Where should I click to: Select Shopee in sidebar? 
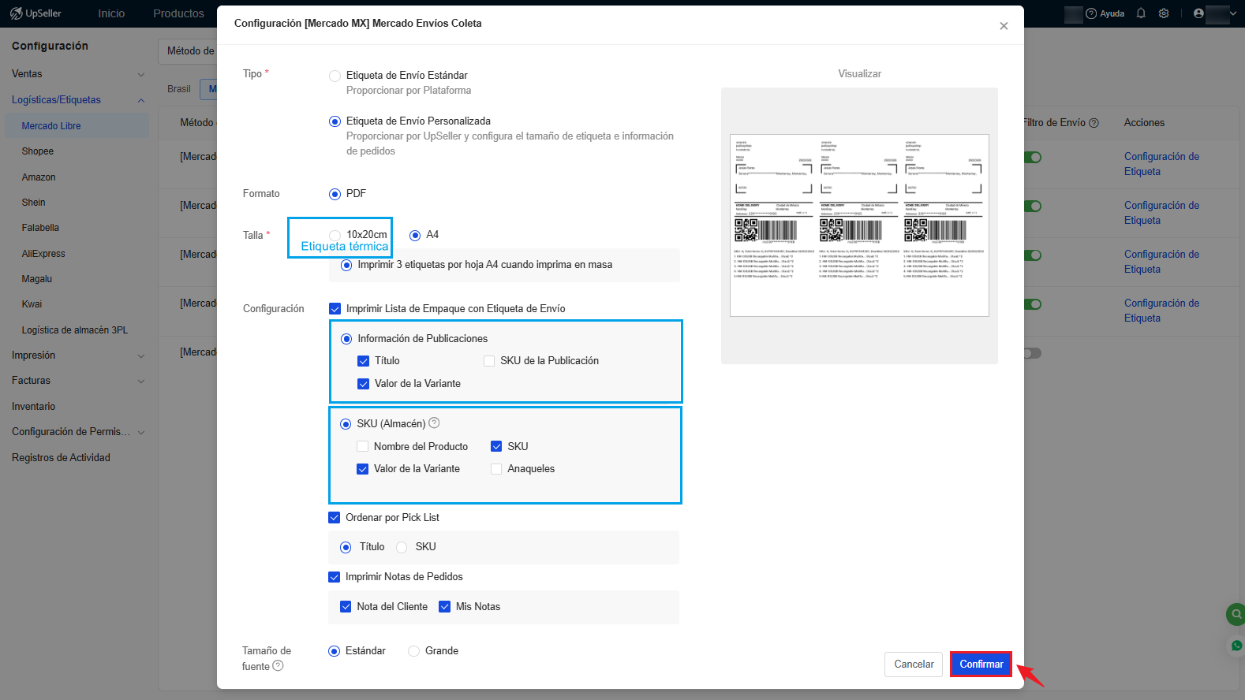38,151
